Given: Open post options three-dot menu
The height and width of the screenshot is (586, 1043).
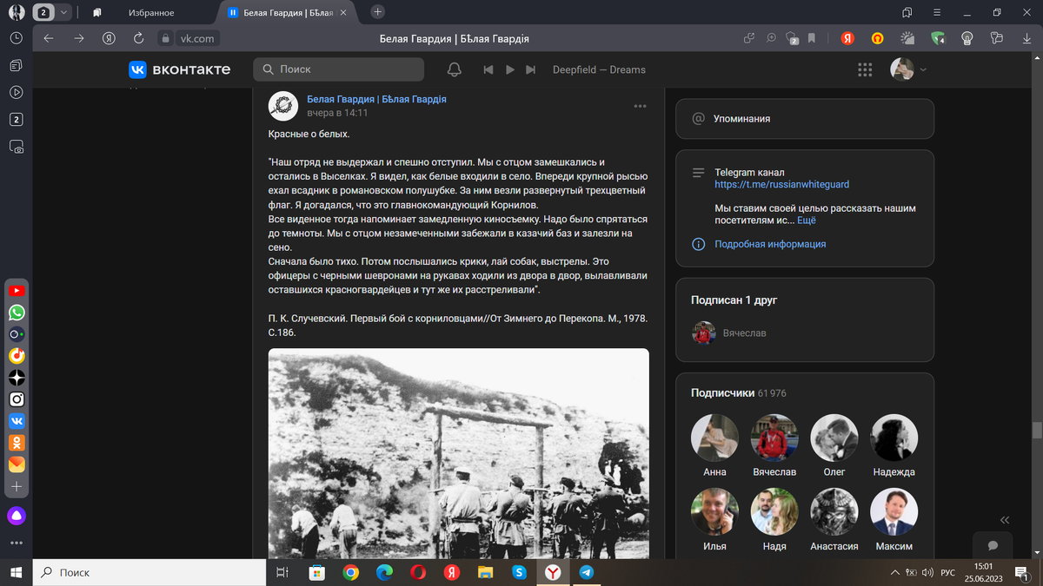Looking at the screenshot, I should pos(641,106).
